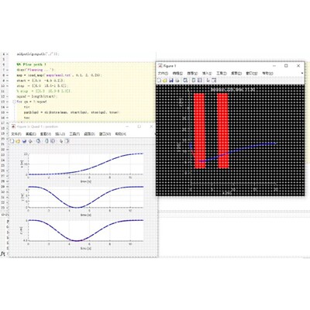Image resolution: width=310 pixels, height=310 pixels.
Task: Click the dijkstra path line in the editor
Action: click(72, 112)
